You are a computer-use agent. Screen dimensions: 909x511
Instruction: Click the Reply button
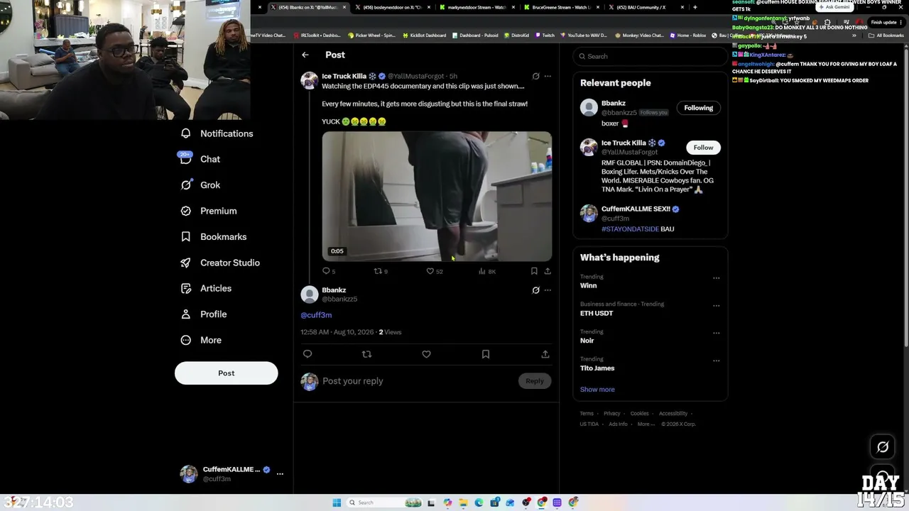(535, 381)
